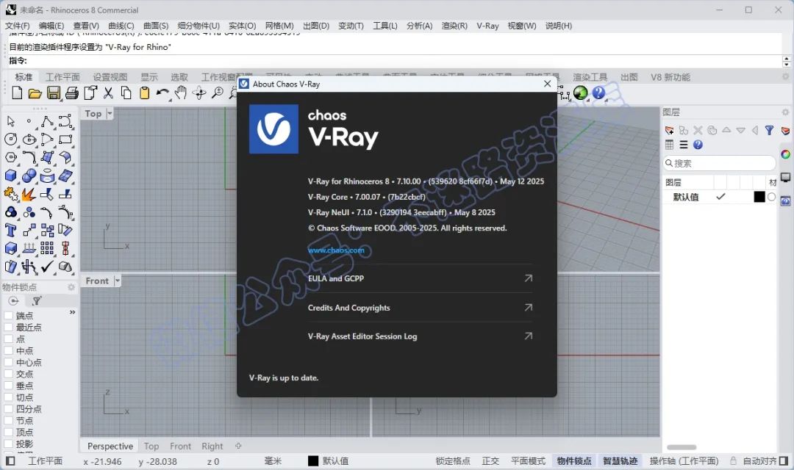This screenshot has height=470, width=794.
Task: Click the Layers panel help icon
Action: [698, 145]
